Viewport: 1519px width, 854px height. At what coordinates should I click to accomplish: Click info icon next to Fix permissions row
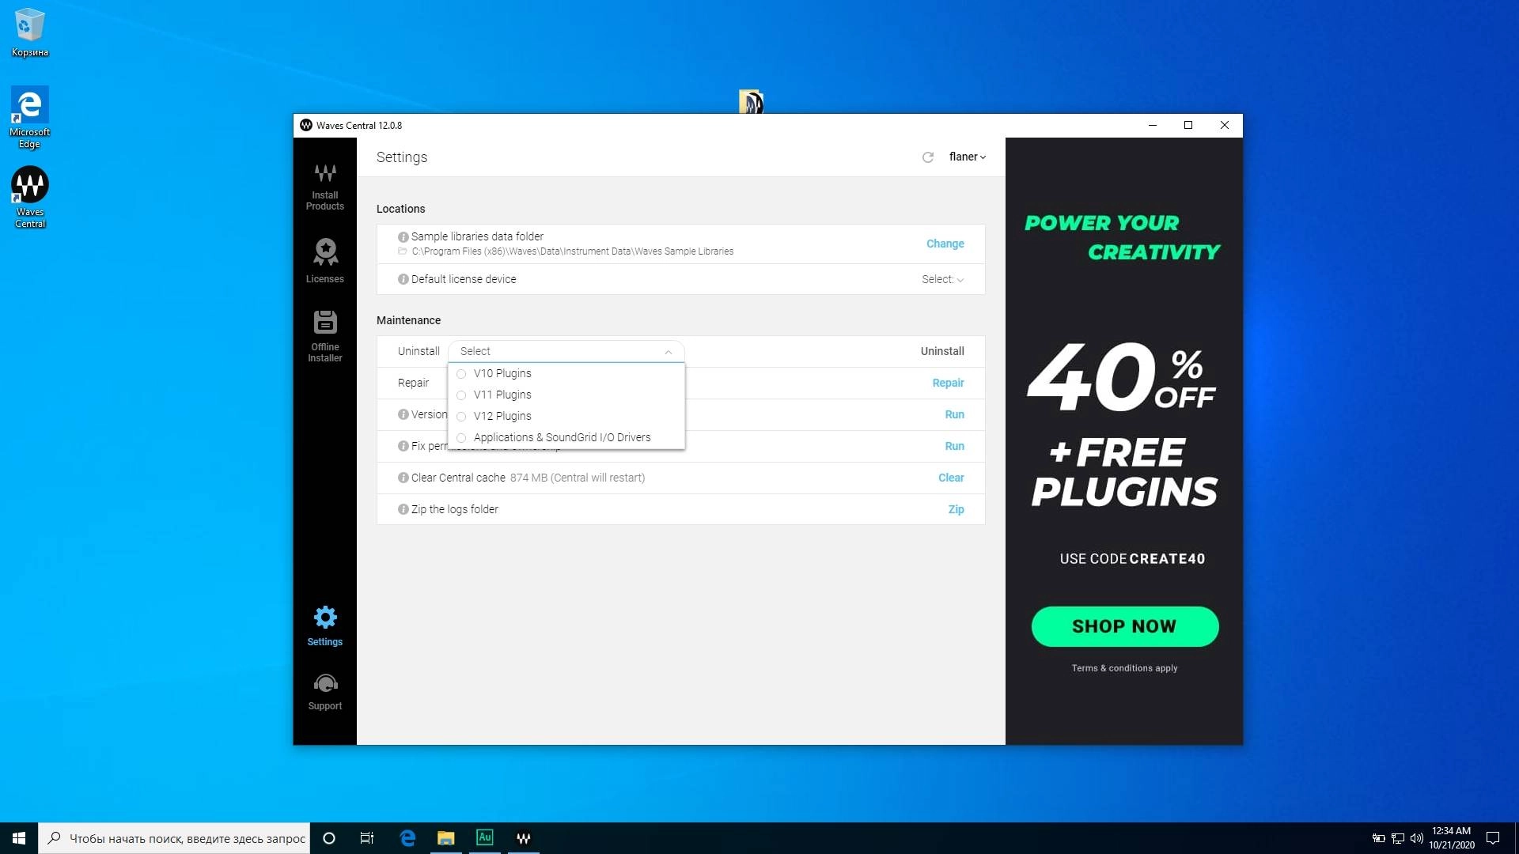point(403,446)
